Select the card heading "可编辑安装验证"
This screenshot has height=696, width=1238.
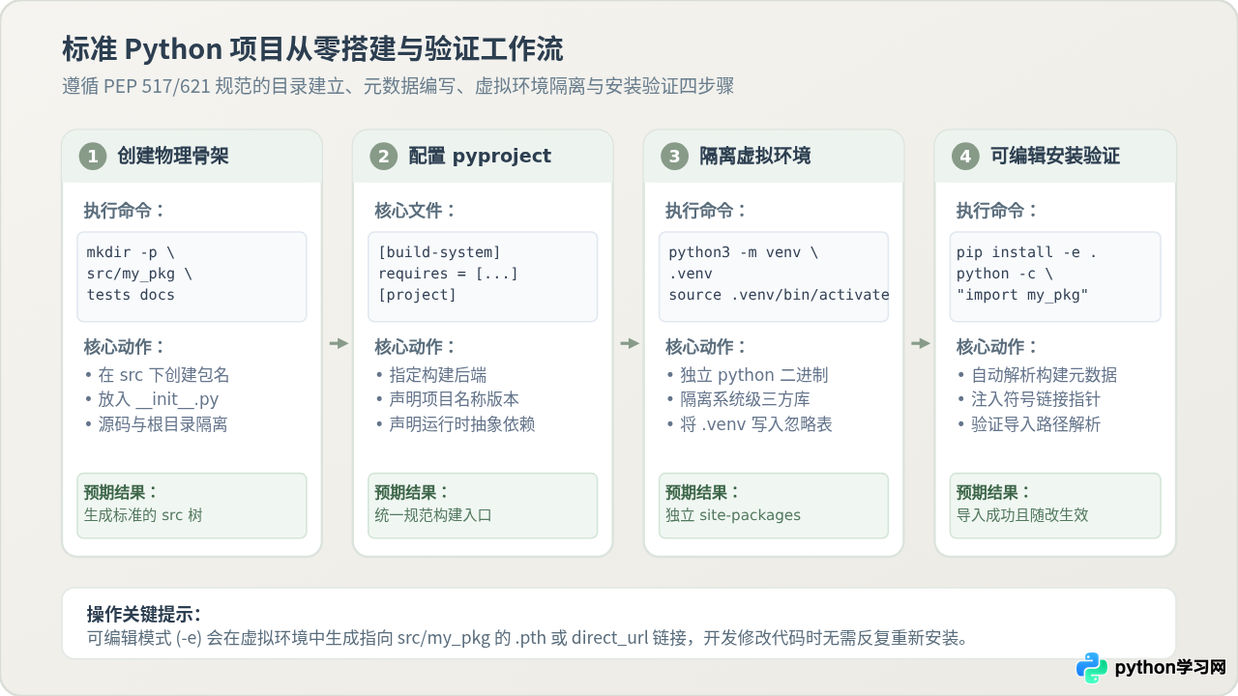coord(1055,156)
